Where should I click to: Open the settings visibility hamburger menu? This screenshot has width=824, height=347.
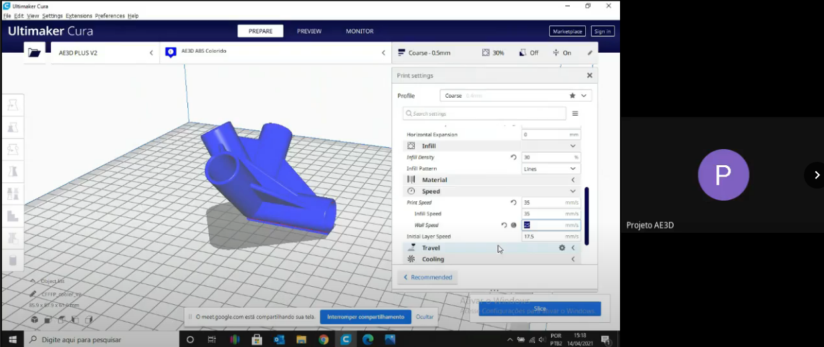point(575,114)
